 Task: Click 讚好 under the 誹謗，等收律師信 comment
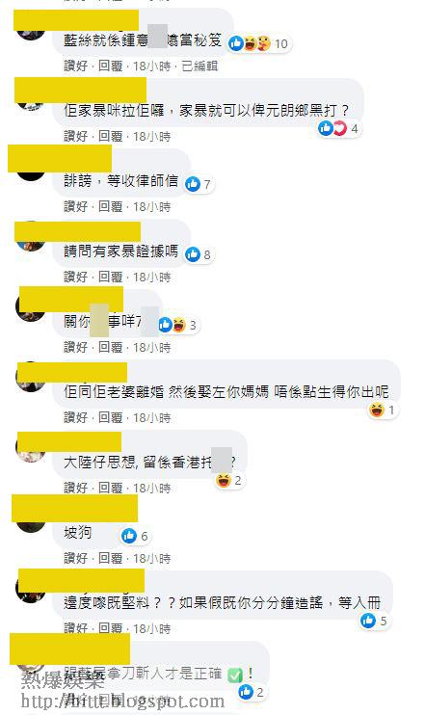(76, 206)
